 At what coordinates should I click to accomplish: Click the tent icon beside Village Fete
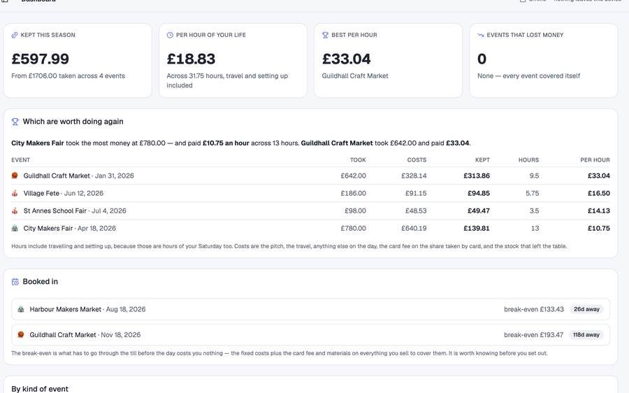[x=15, y=193]
